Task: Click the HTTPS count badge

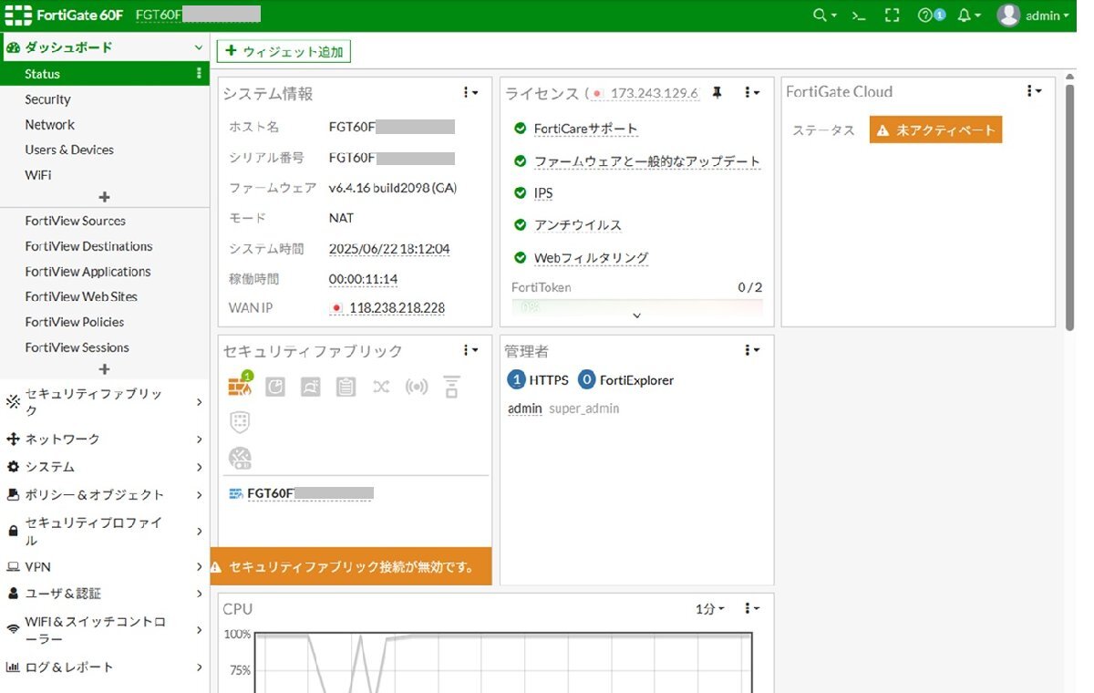Action: coord(516,380)
